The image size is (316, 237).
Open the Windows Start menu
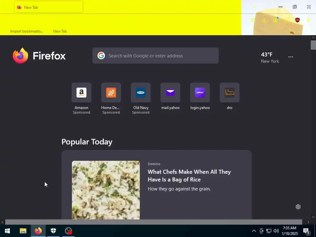click(7, 231)
